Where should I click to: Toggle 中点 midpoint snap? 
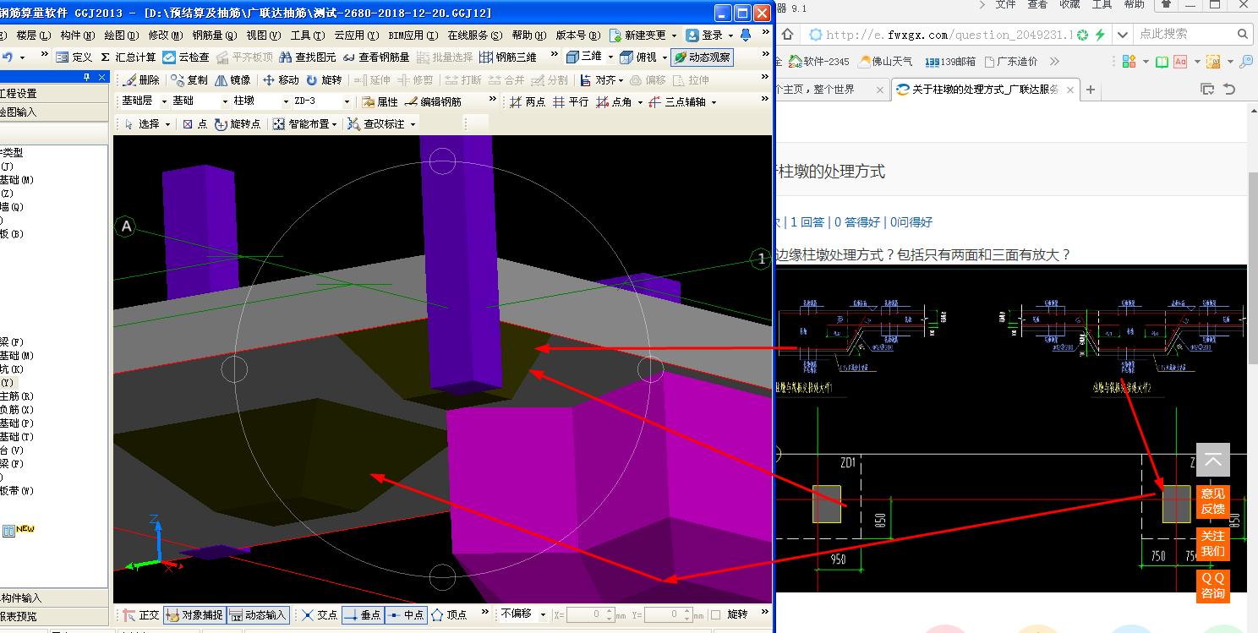406,614
